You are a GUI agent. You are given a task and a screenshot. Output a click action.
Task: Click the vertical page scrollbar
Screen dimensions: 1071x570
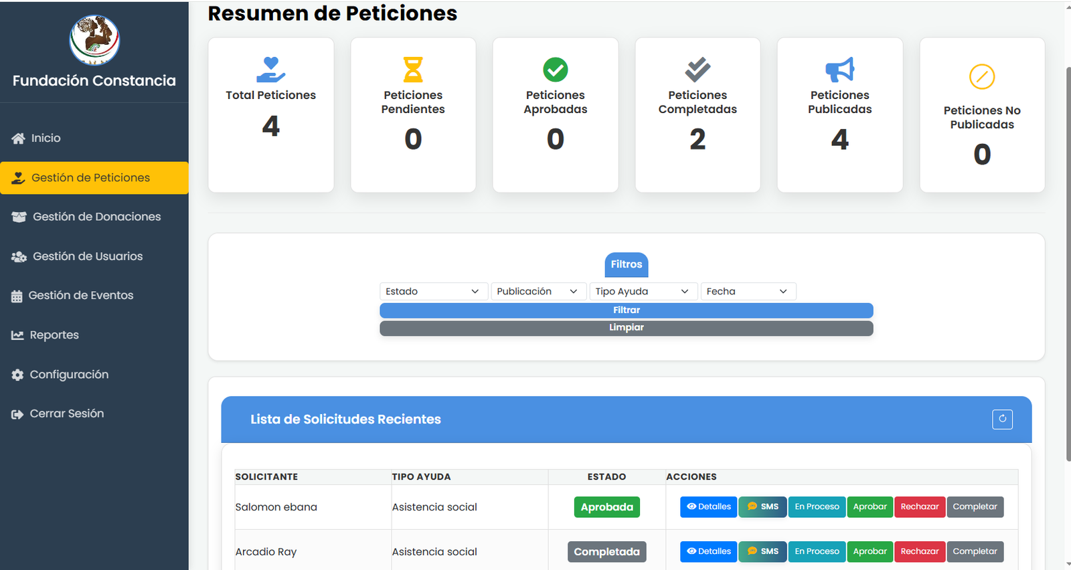[1068, 264]
